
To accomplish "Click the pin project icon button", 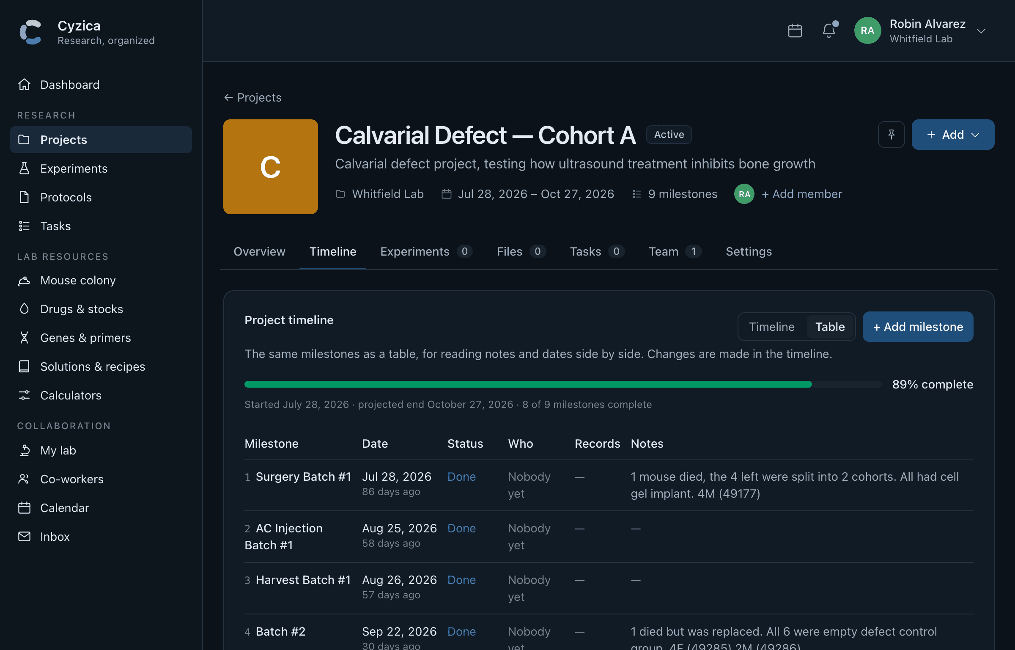I will [891, 135].
